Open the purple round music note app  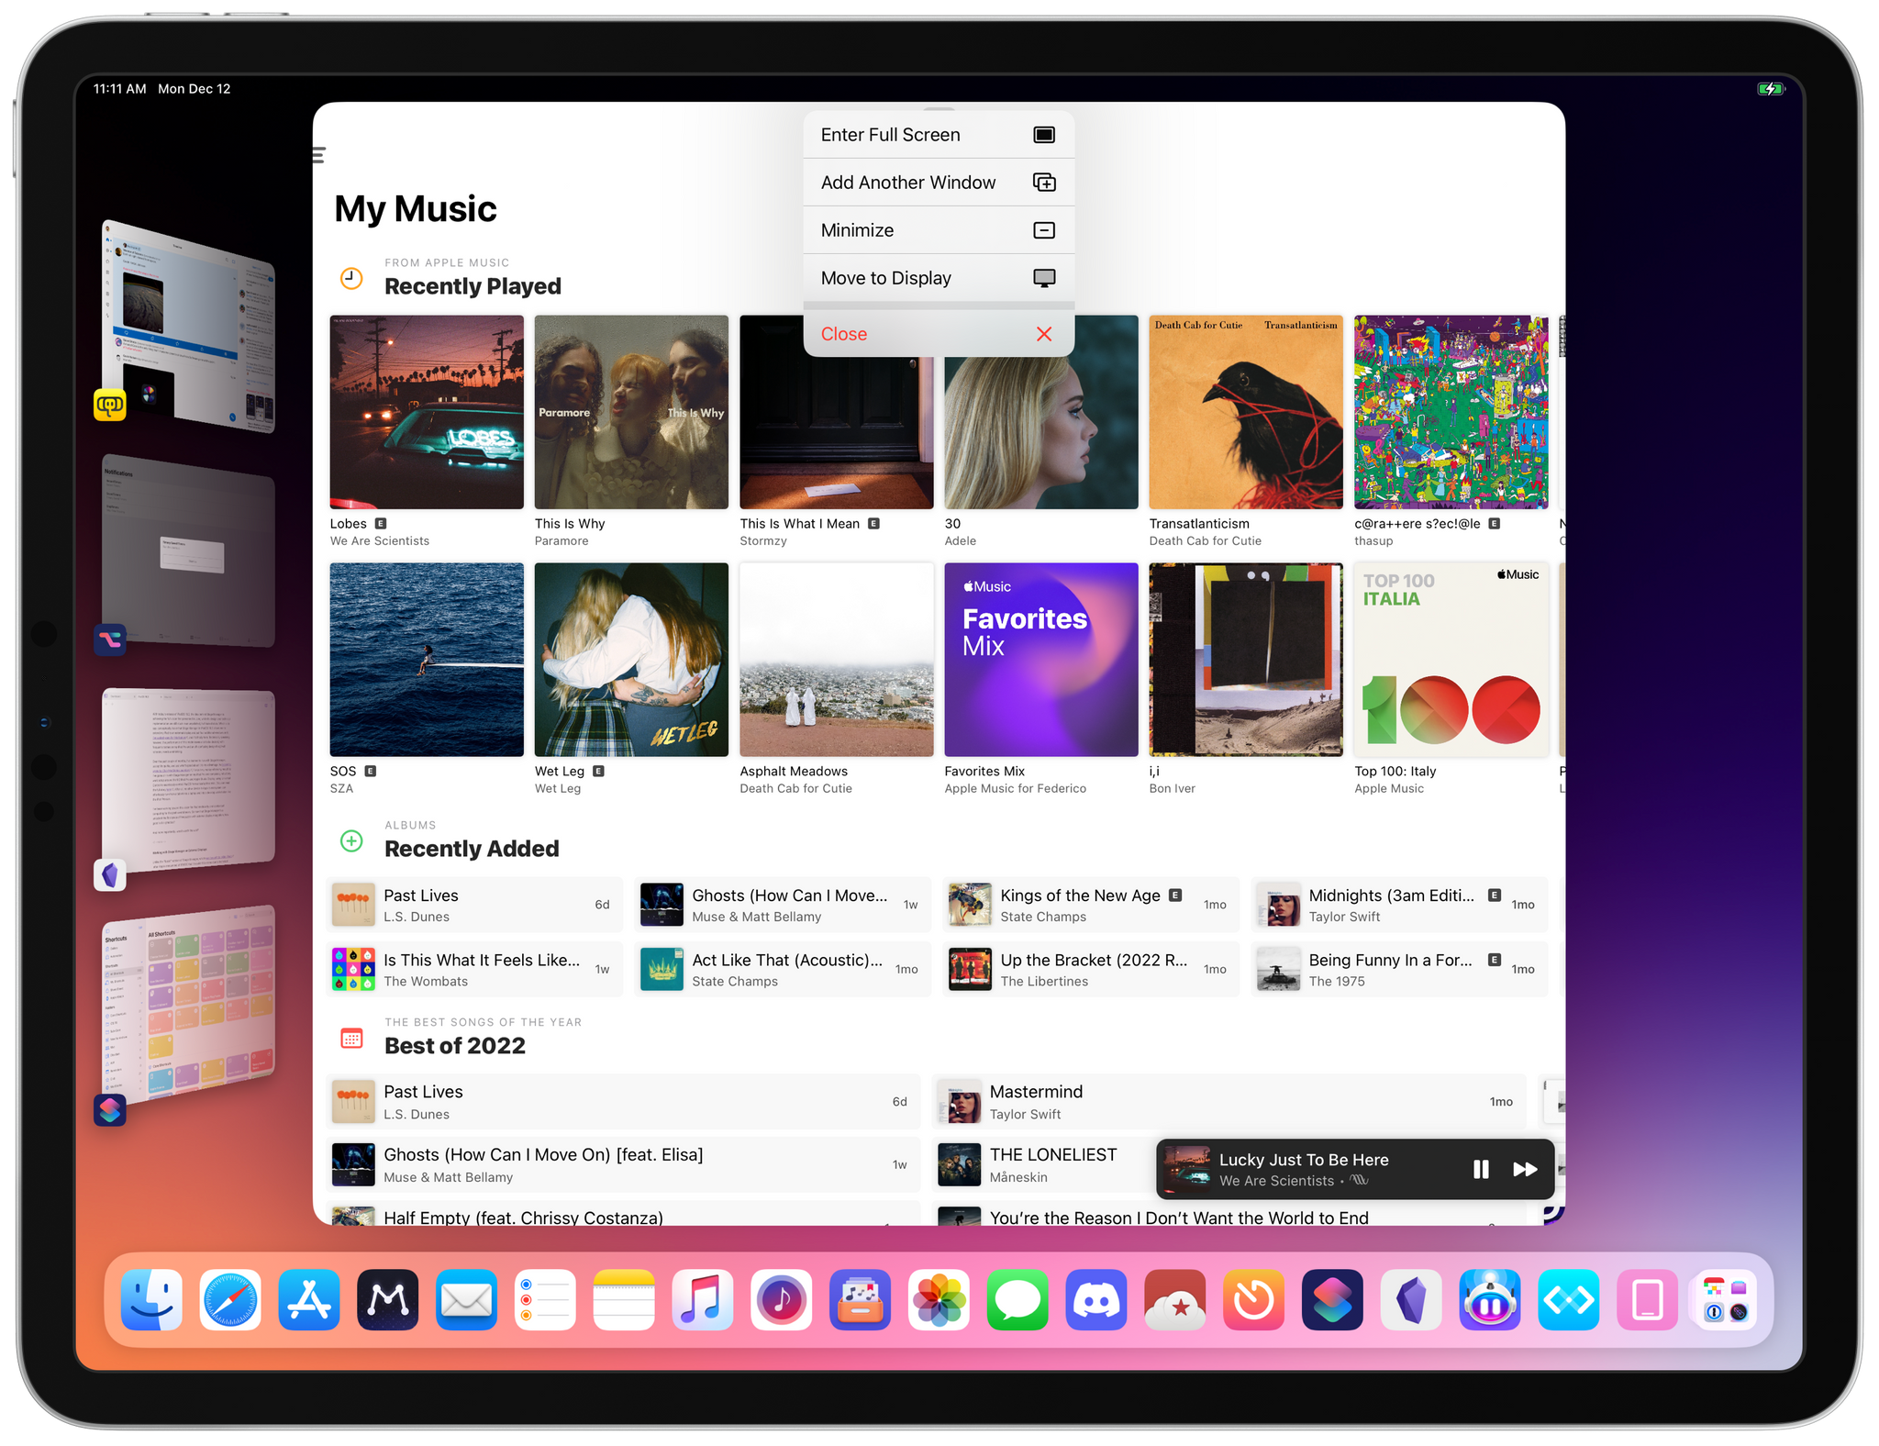pyautogui.click(x=782, y=1299)
